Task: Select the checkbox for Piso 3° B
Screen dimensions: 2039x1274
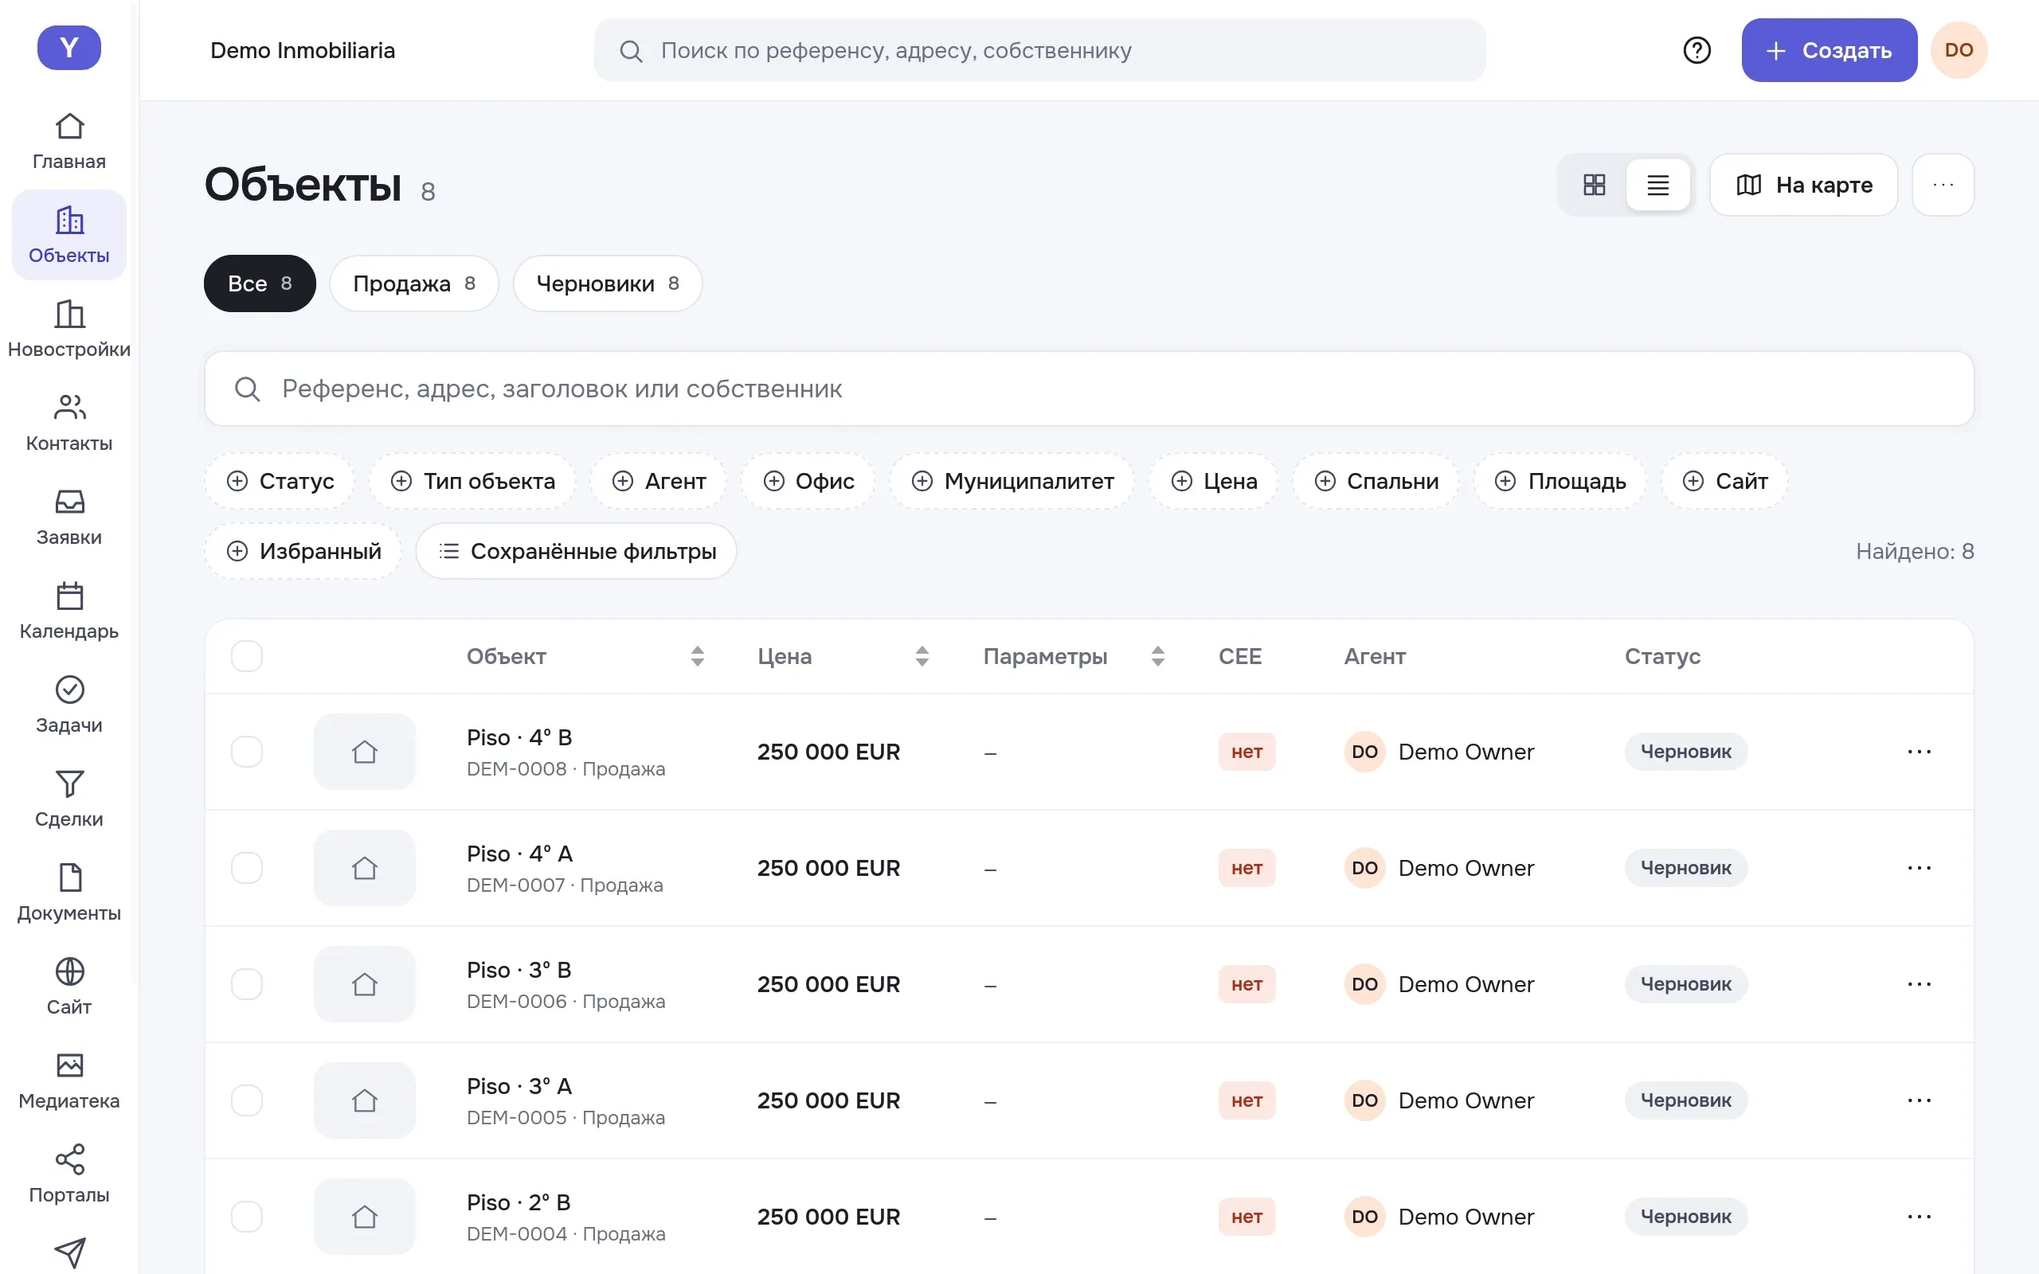Action: (x=247, y=984)
